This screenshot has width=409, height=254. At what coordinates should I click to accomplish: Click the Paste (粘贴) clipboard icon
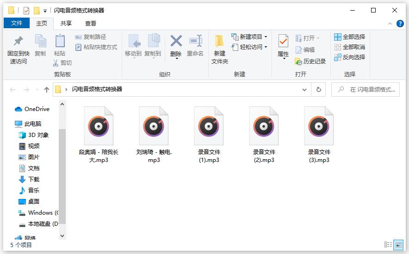pos(60,41)
